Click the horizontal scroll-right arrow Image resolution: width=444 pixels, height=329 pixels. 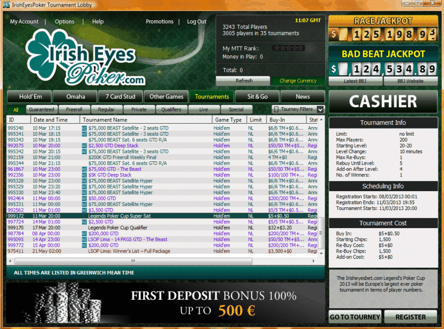pyautogui.click(x=314, y=261)
